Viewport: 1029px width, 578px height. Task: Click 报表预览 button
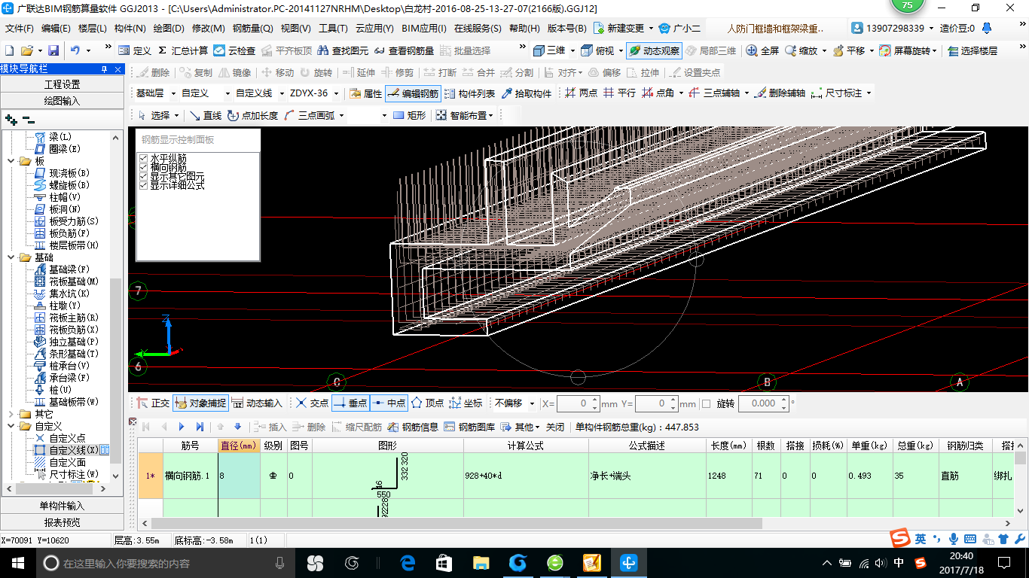coord(62,522)
